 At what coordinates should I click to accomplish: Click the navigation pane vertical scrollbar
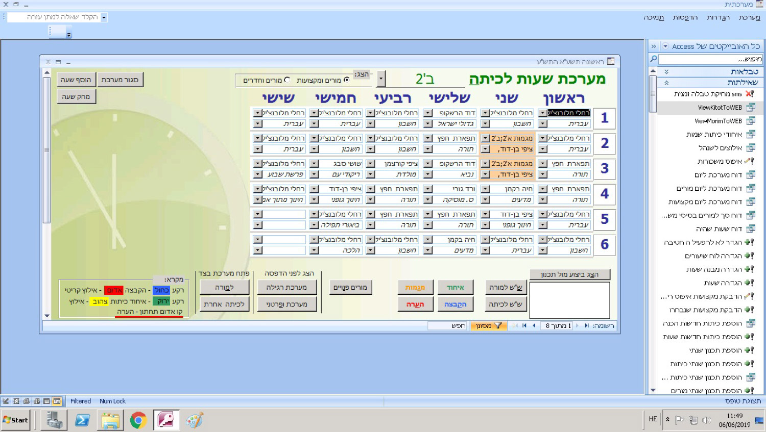(653, 231)
